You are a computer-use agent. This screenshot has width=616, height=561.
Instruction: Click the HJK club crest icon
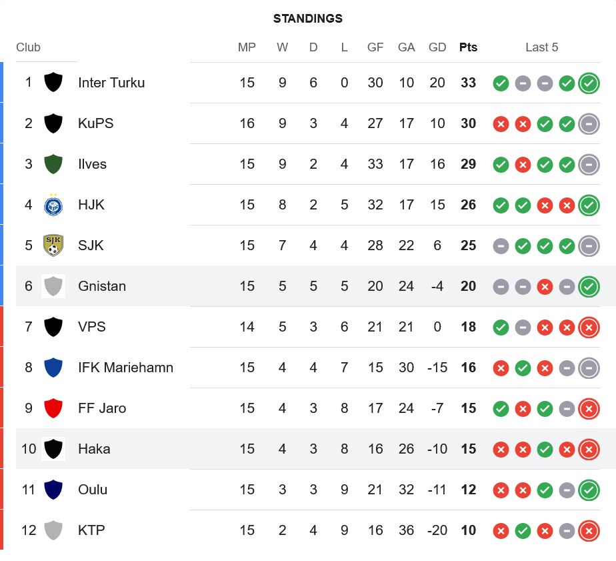(x=53, y=205)
